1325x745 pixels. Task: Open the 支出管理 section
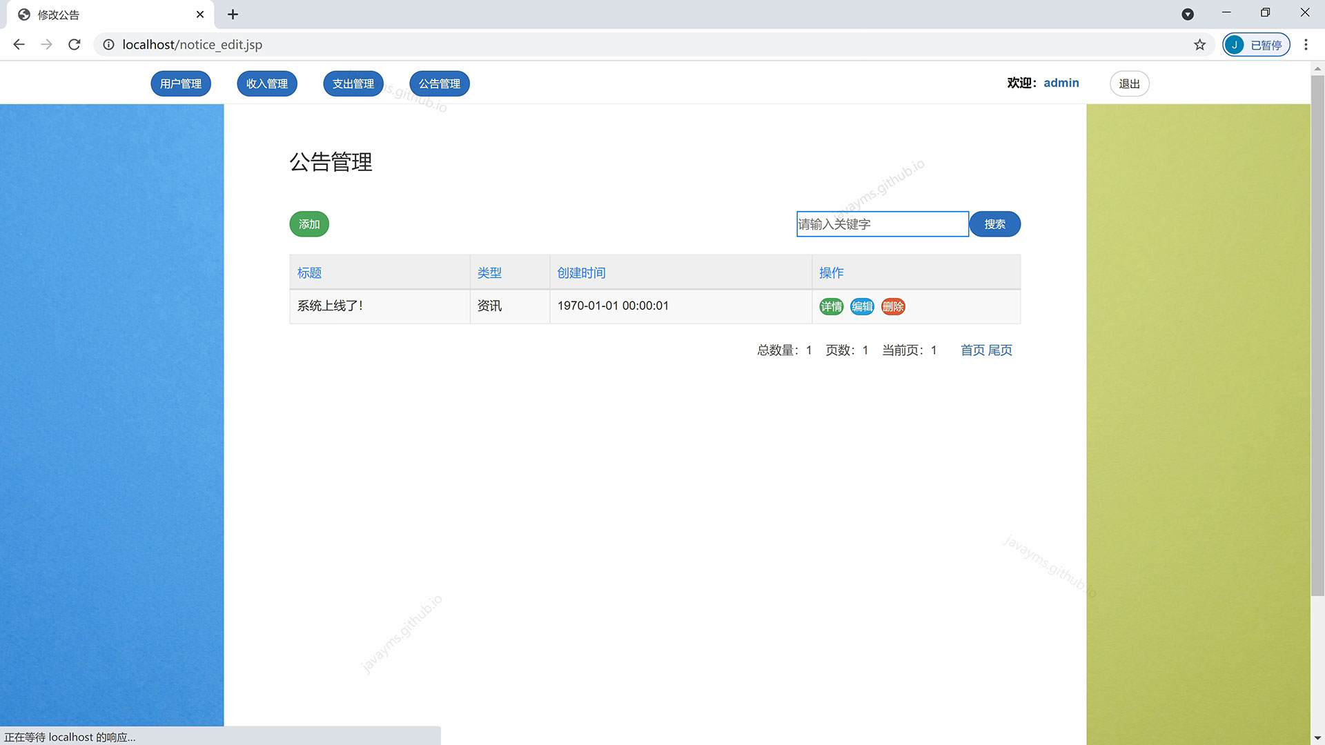point(353,83)
